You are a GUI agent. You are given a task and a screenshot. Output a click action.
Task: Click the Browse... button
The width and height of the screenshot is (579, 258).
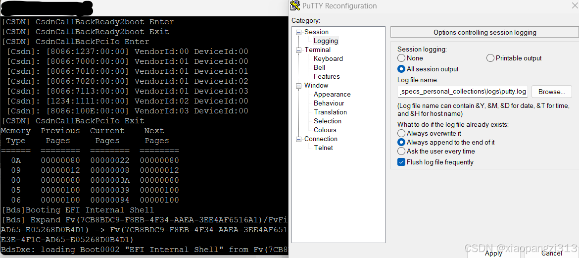tap(552, 92)
